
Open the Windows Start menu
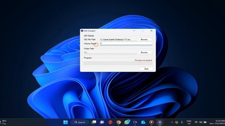coord(66,122)
